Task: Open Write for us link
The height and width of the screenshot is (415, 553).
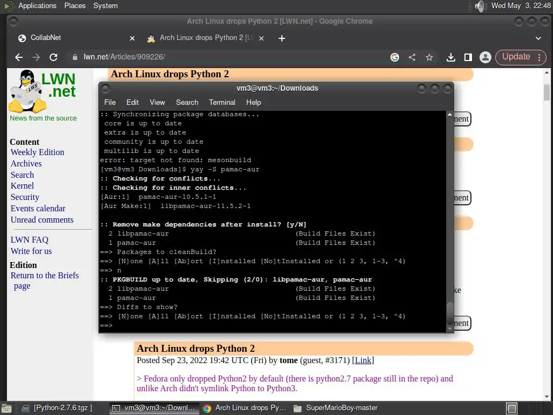Action: click(31, 251)
